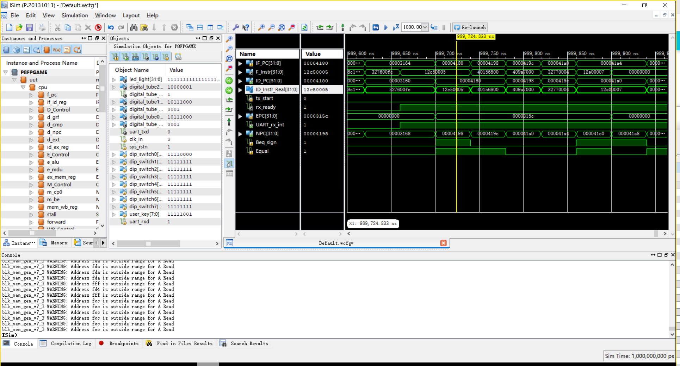680x366 pixels.
Task: Click the New file icon in toolbar
Action: (x=9, y=27)
